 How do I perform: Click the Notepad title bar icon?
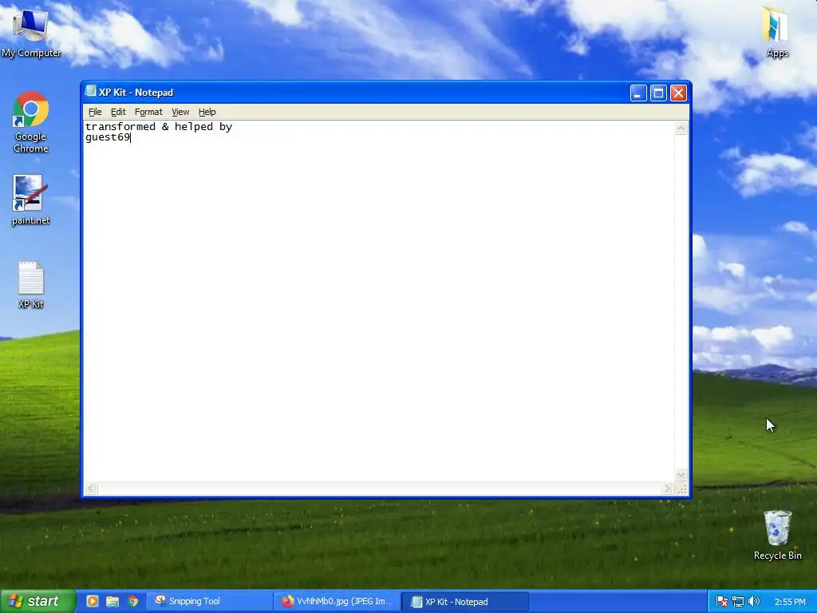91,91
